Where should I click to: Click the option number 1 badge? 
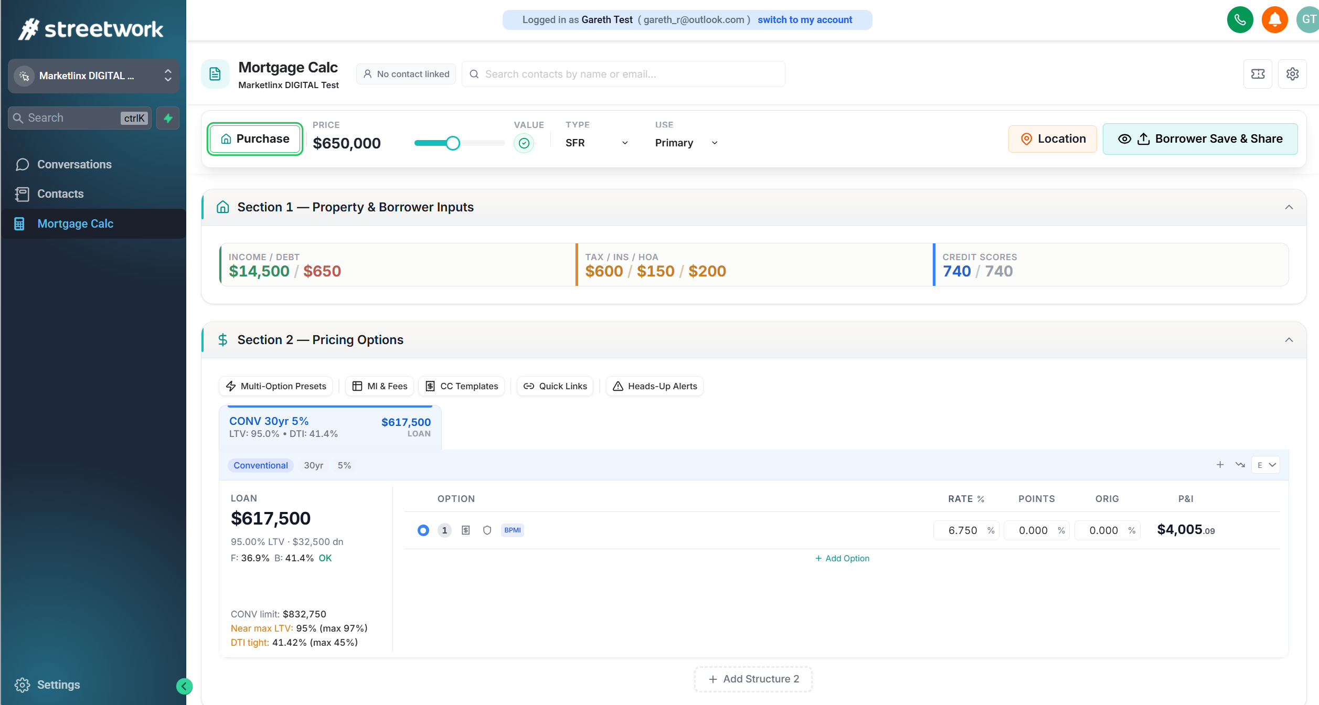pyautogui.click(x=444, y=530)
